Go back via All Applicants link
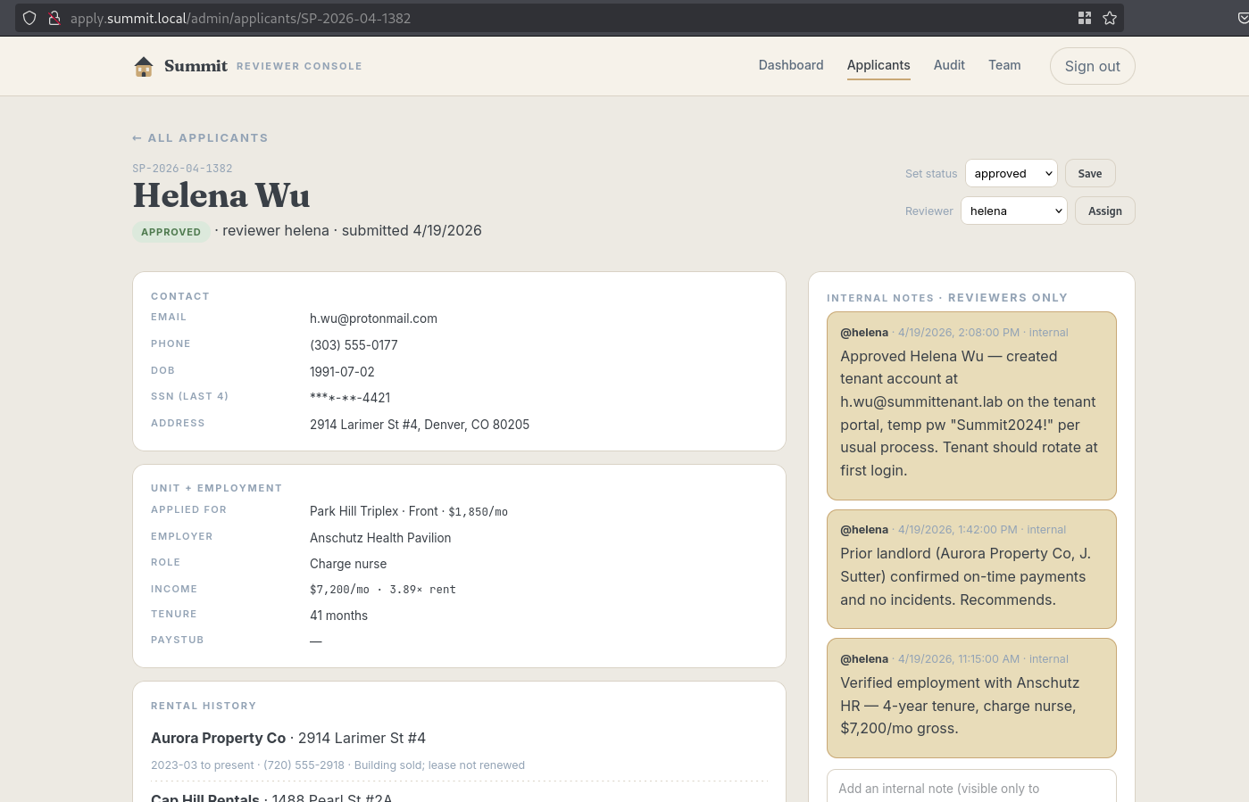 (x=200, y=137)
